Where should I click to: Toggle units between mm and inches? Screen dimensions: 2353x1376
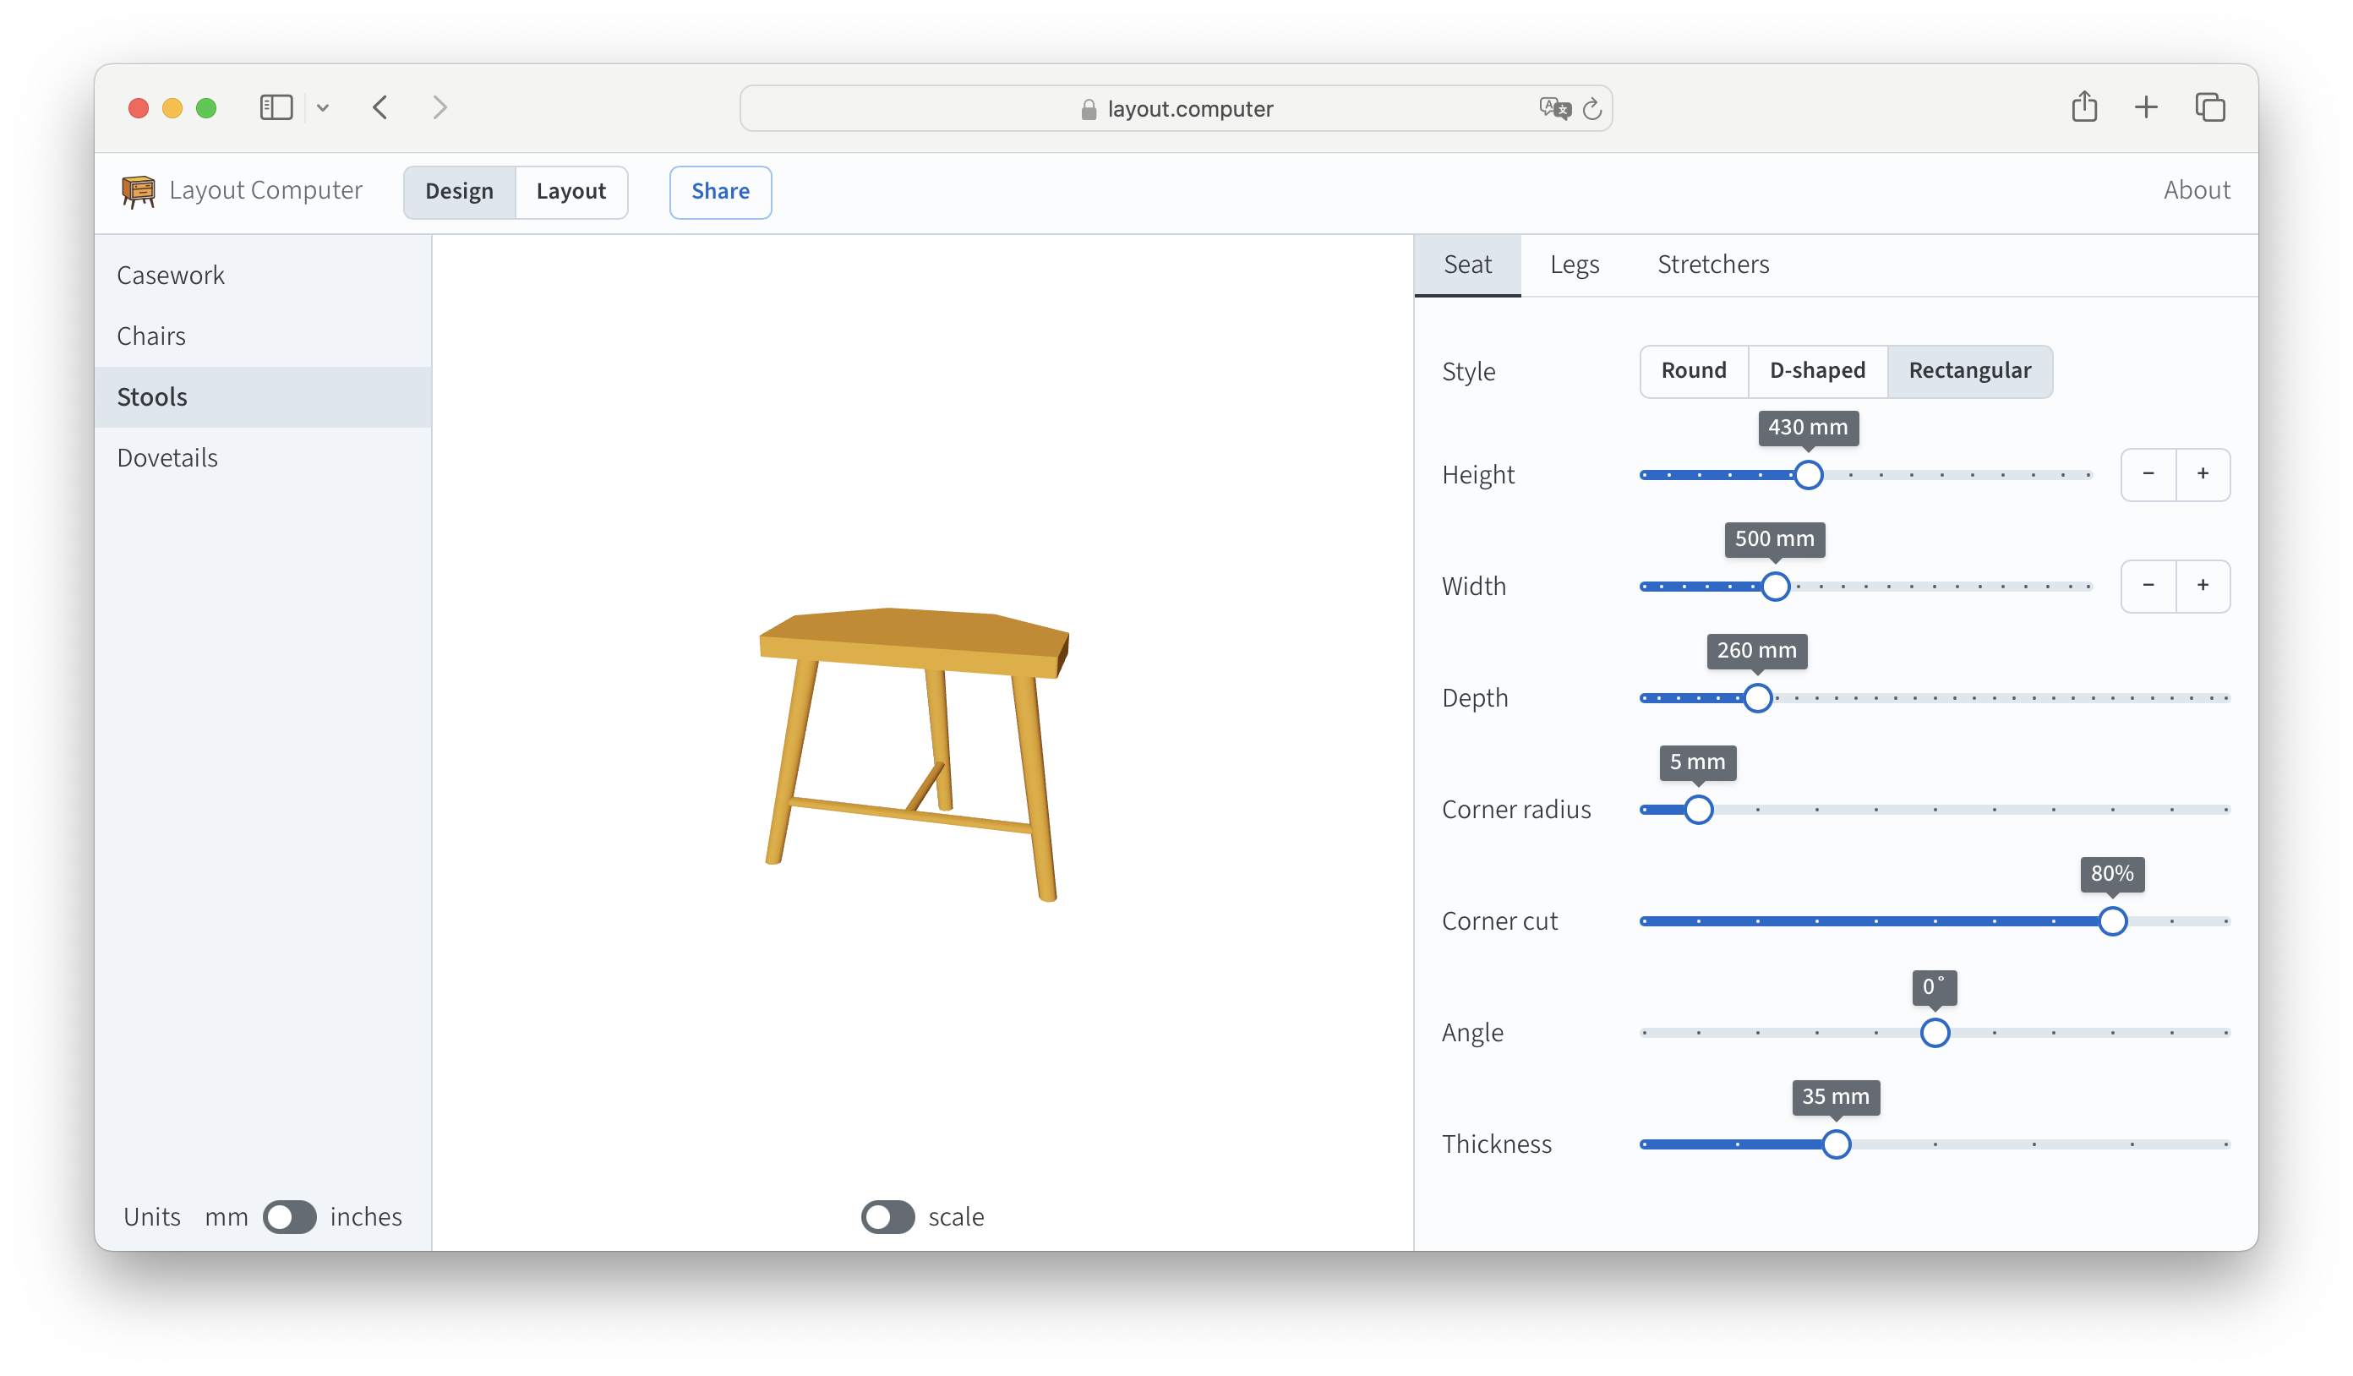coord(289,1216)
